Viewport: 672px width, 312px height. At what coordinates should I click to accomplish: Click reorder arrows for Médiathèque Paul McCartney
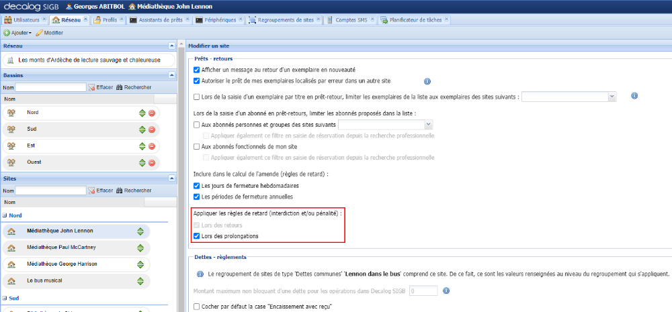click(140, 248)
